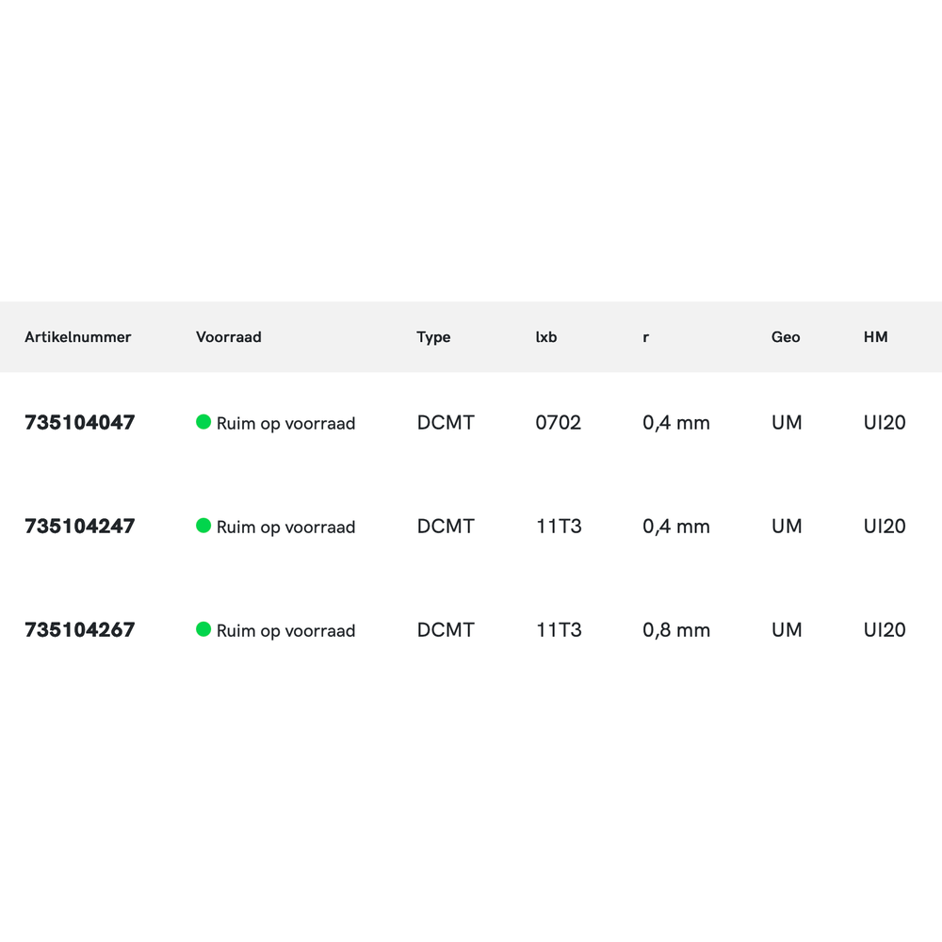Viewport: 942px width, 942px height.
Task: Select the 0,8 mm radius value
Action: click(x=676, y=630)
